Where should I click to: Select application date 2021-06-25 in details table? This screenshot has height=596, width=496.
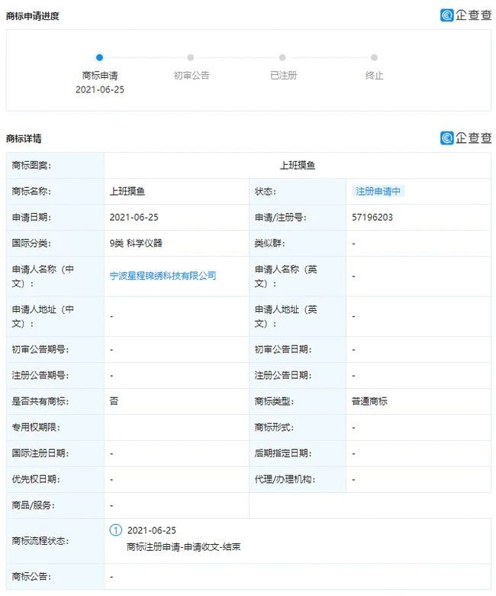(134, 218)
